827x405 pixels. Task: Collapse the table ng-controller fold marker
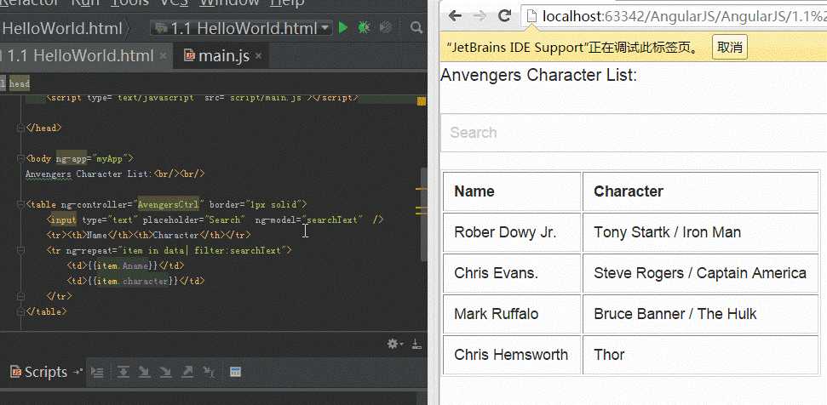click(x=21, y=204)
